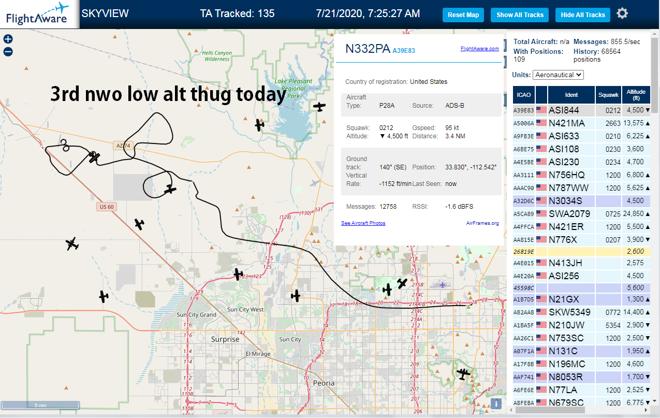Select N756HQ aircraft row
Viewport: 660px width, 418px height.
(x=581, y=175)
